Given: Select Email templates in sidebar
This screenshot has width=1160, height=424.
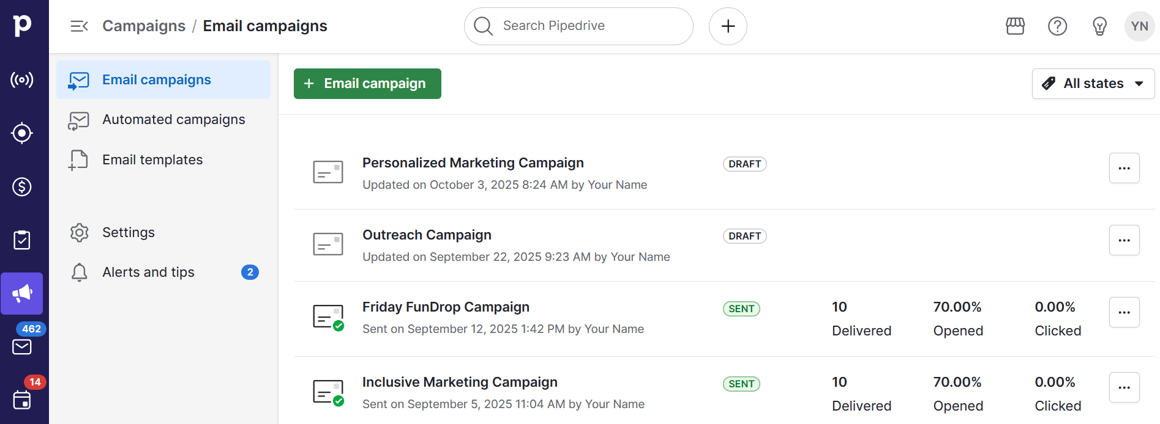Looking at the screenshot, I should pos(152,160).
